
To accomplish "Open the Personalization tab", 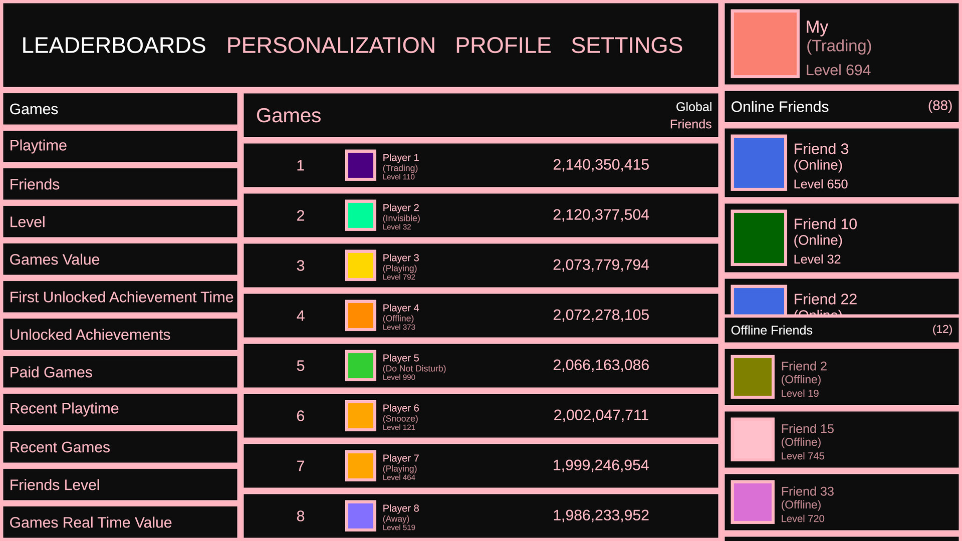I will [331, 46].
